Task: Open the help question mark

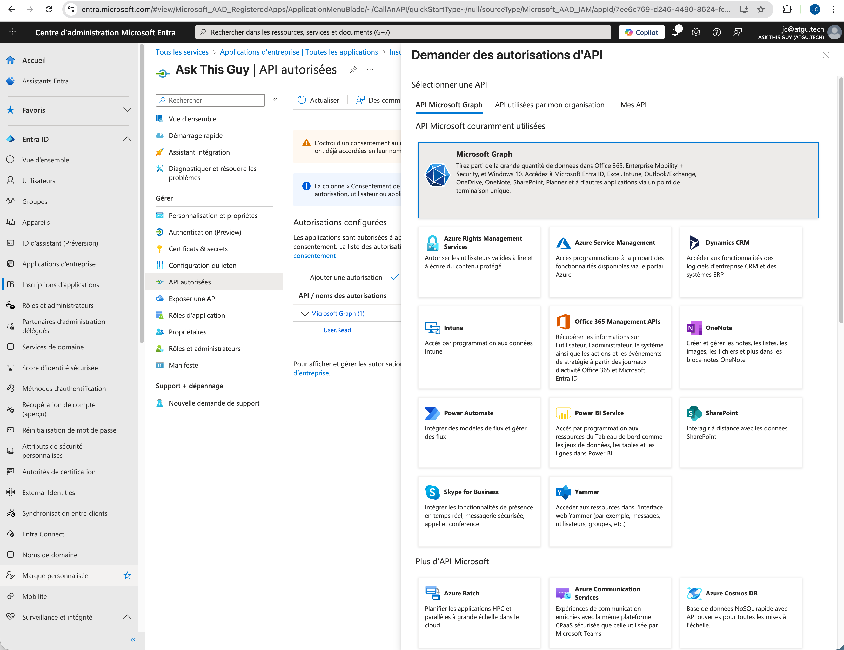Action: point(717,32)
